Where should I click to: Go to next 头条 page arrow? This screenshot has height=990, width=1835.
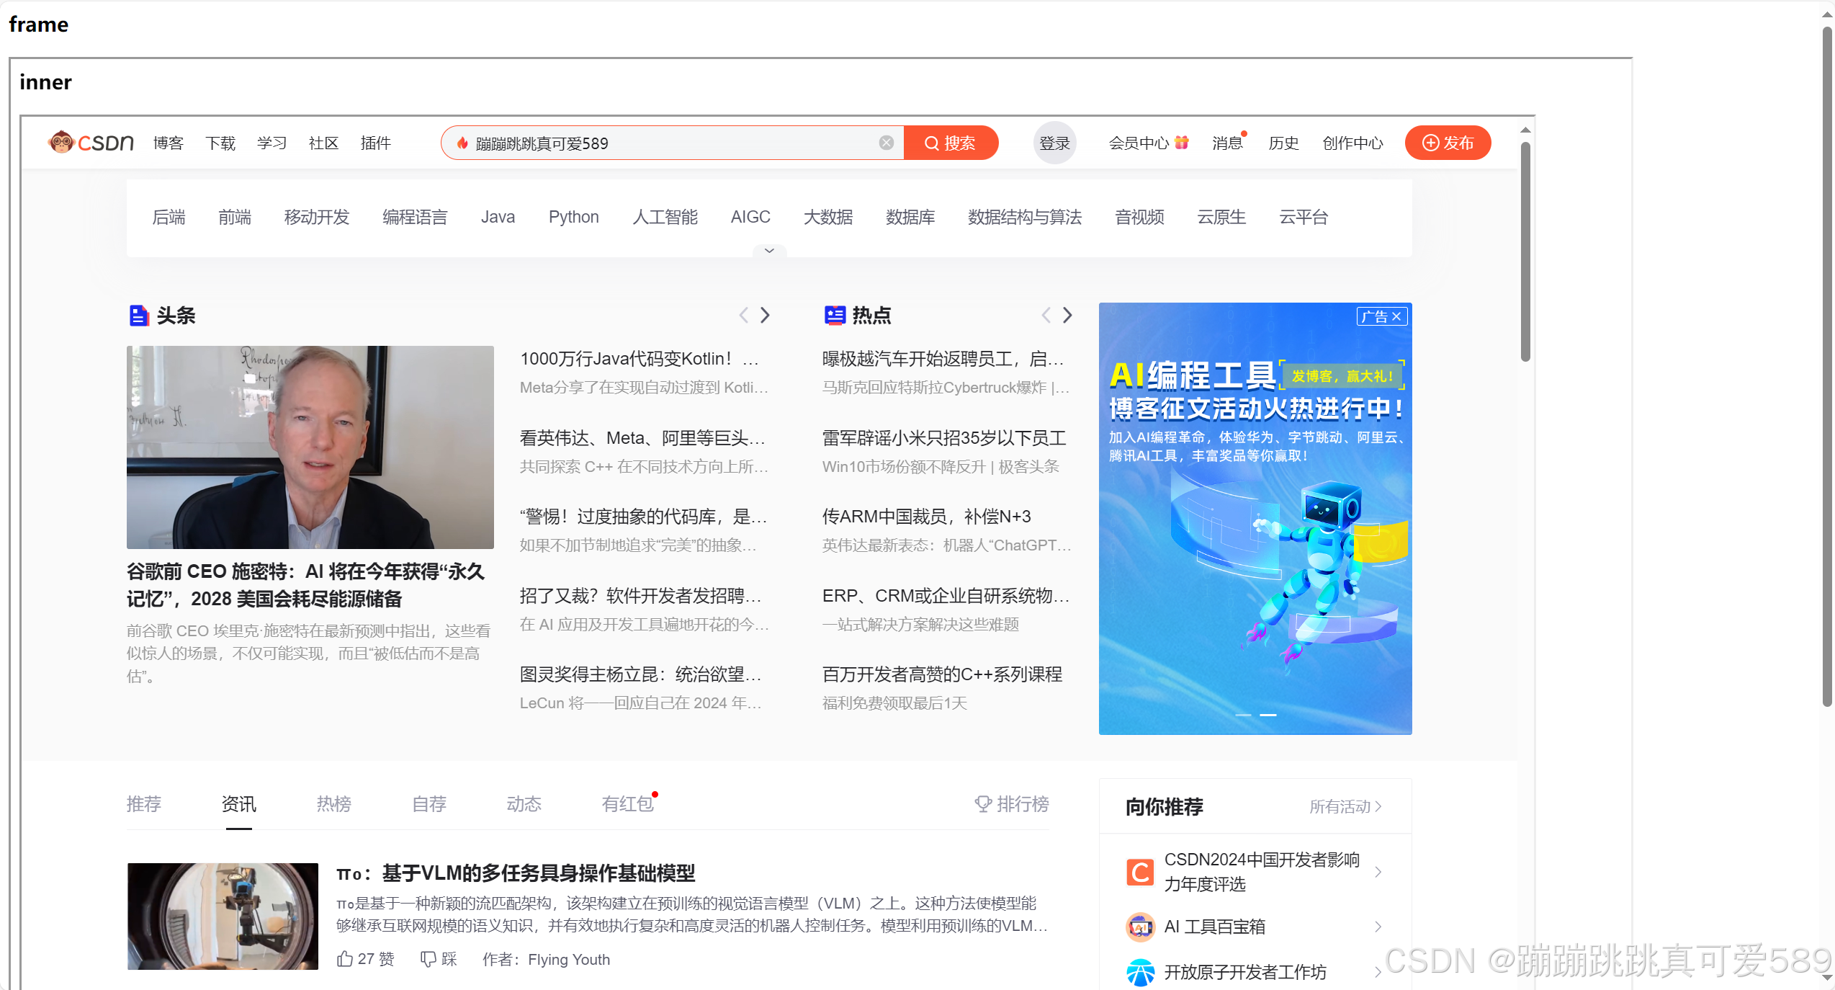point(766,315)
